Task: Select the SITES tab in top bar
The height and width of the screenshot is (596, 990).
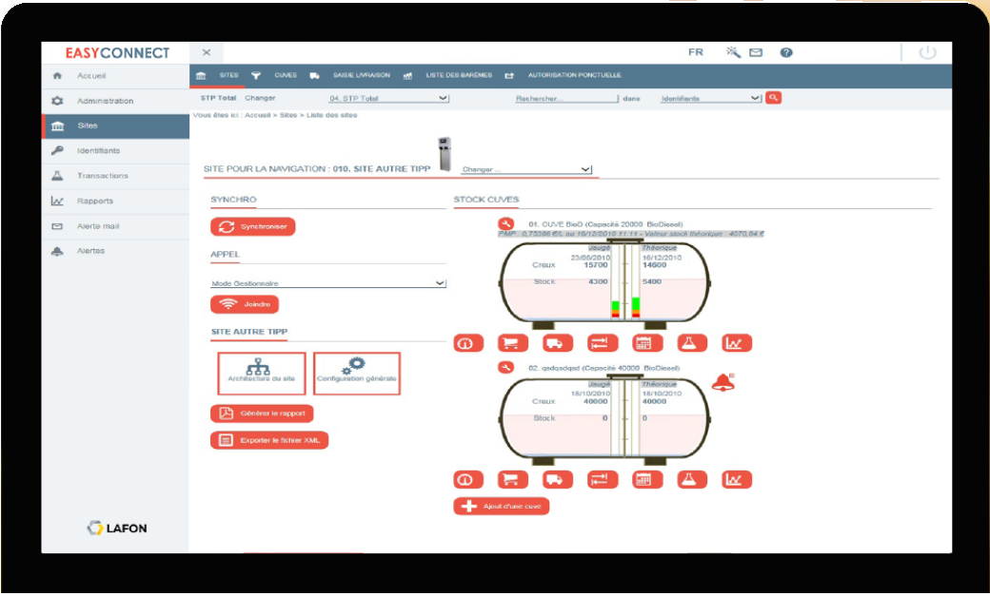Action: tap(218, 76)
